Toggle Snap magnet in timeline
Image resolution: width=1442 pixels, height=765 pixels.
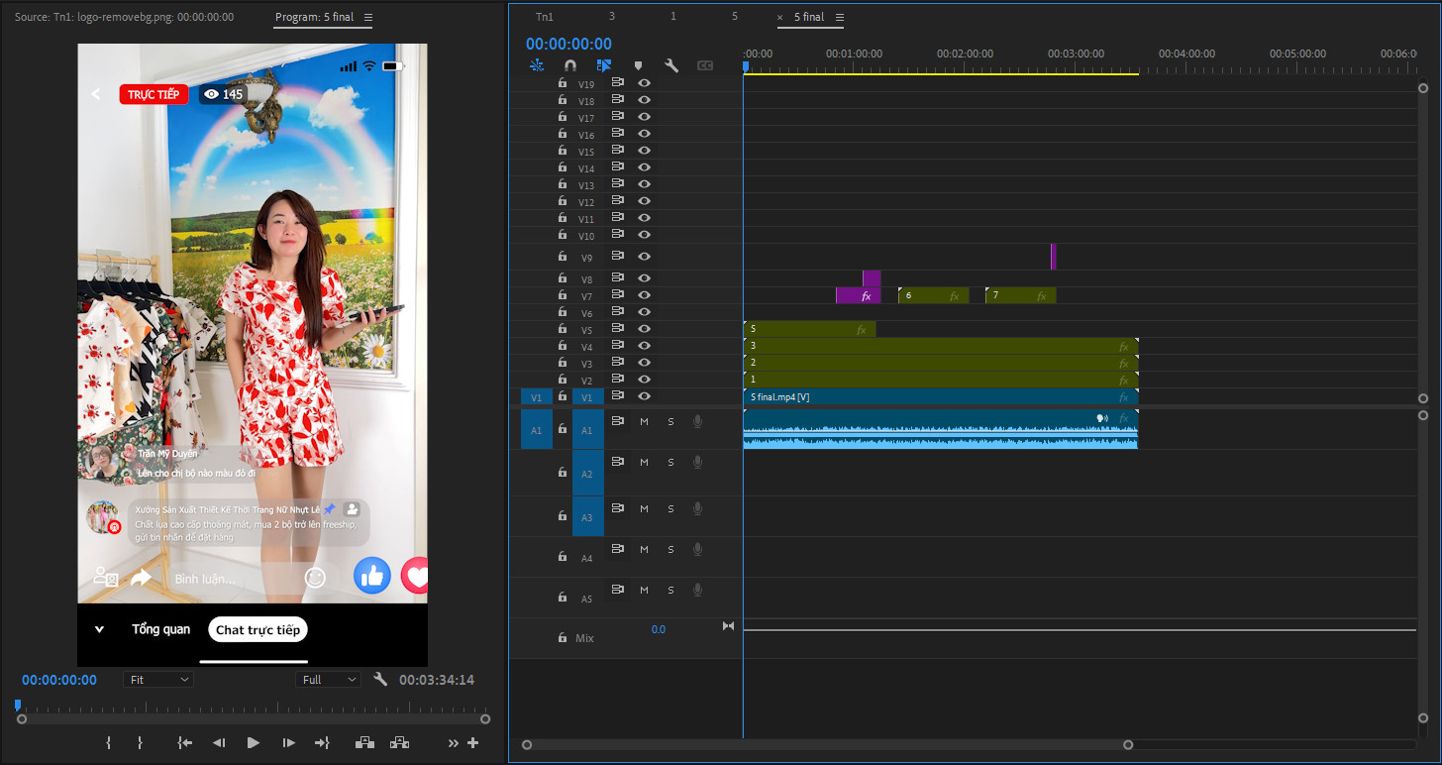coord(570,65)
